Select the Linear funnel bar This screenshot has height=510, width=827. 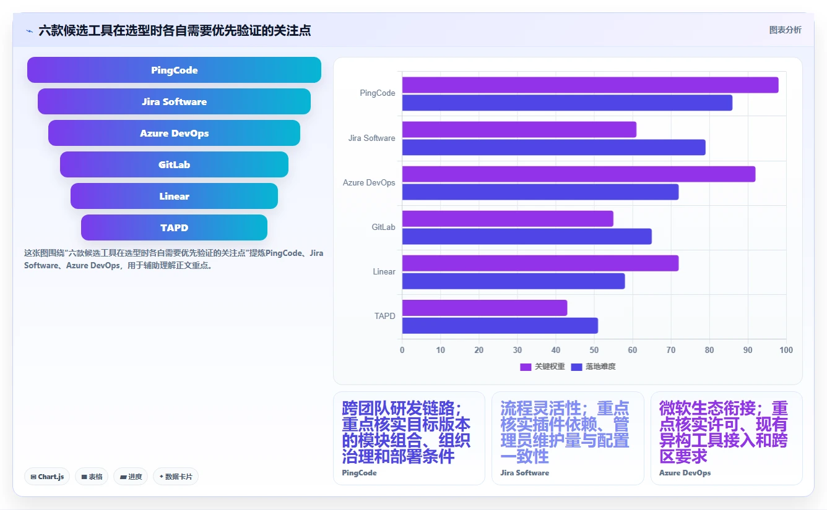[174, 196]
